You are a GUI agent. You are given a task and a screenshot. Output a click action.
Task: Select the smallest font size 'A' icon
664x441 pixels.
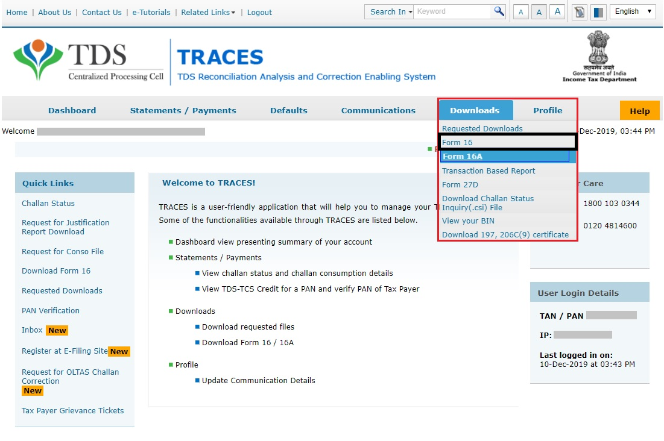[x=520, y=11]
